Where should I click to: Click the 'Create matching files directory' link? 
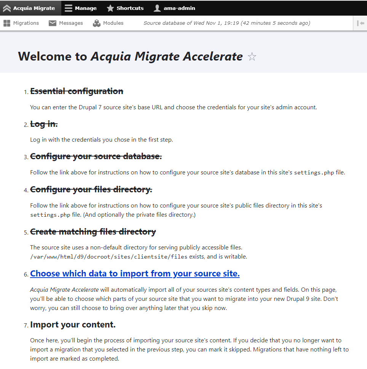coord(93,232)
